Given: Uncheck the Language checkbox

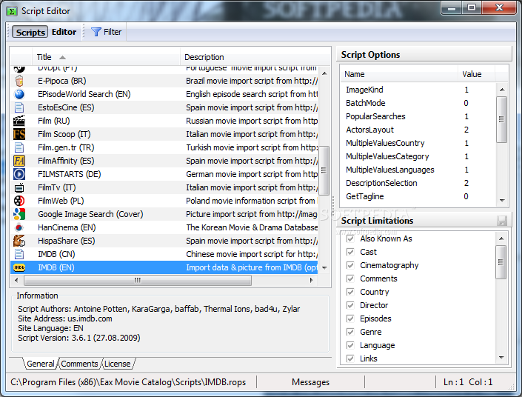Looking at the screenshot, I should tap(350, 345).
